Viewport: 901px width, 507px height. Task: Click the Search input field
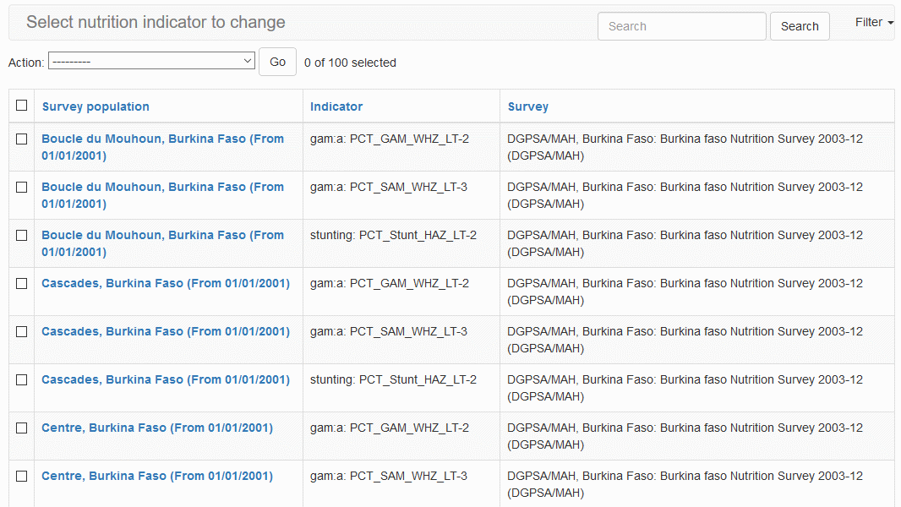[x=681, y=26]
